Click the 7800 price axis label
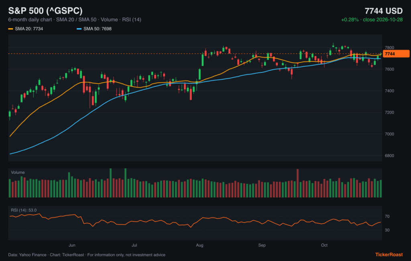This screenshot has width=411, height=261. point(389,47)
